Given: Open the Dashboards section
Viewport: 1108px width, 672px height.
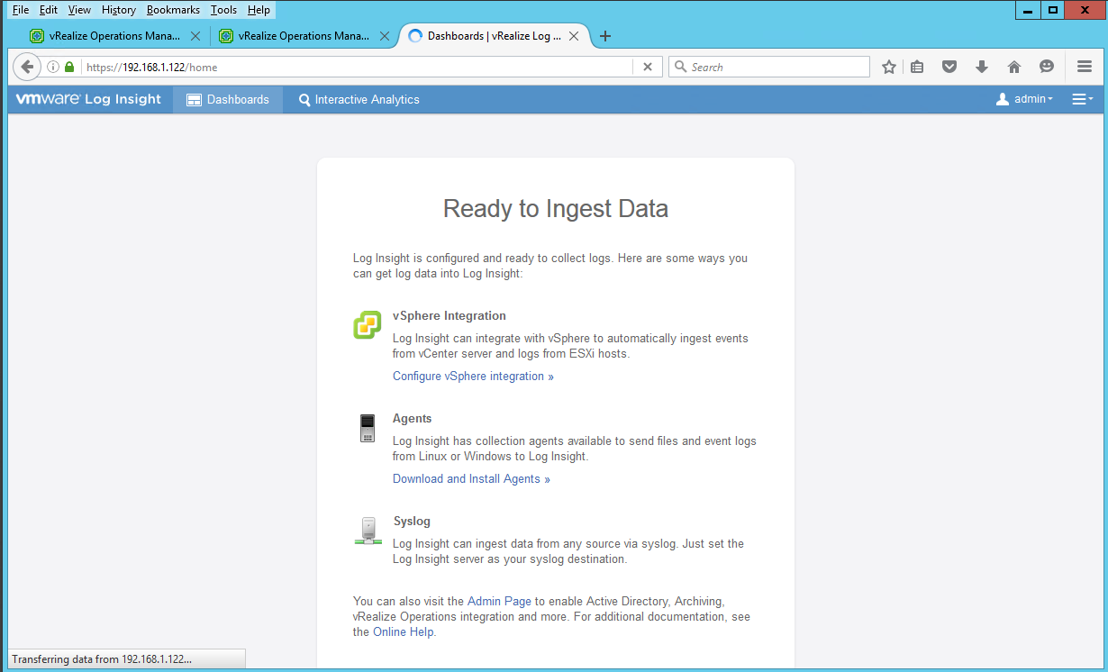Looking at the screenshot, I should click(228, 99).
